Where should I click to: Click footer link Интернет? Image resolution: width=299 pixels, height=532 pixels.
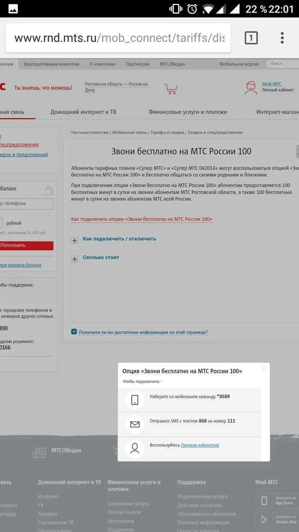[48, 497]
